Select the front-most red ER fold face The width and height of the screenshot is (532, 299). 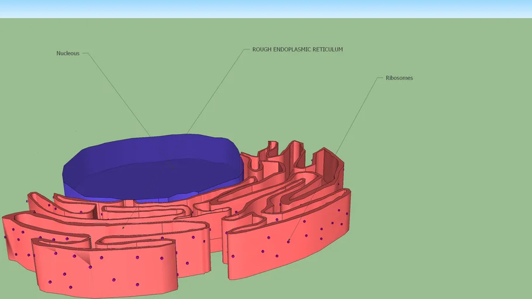(105, 269)
